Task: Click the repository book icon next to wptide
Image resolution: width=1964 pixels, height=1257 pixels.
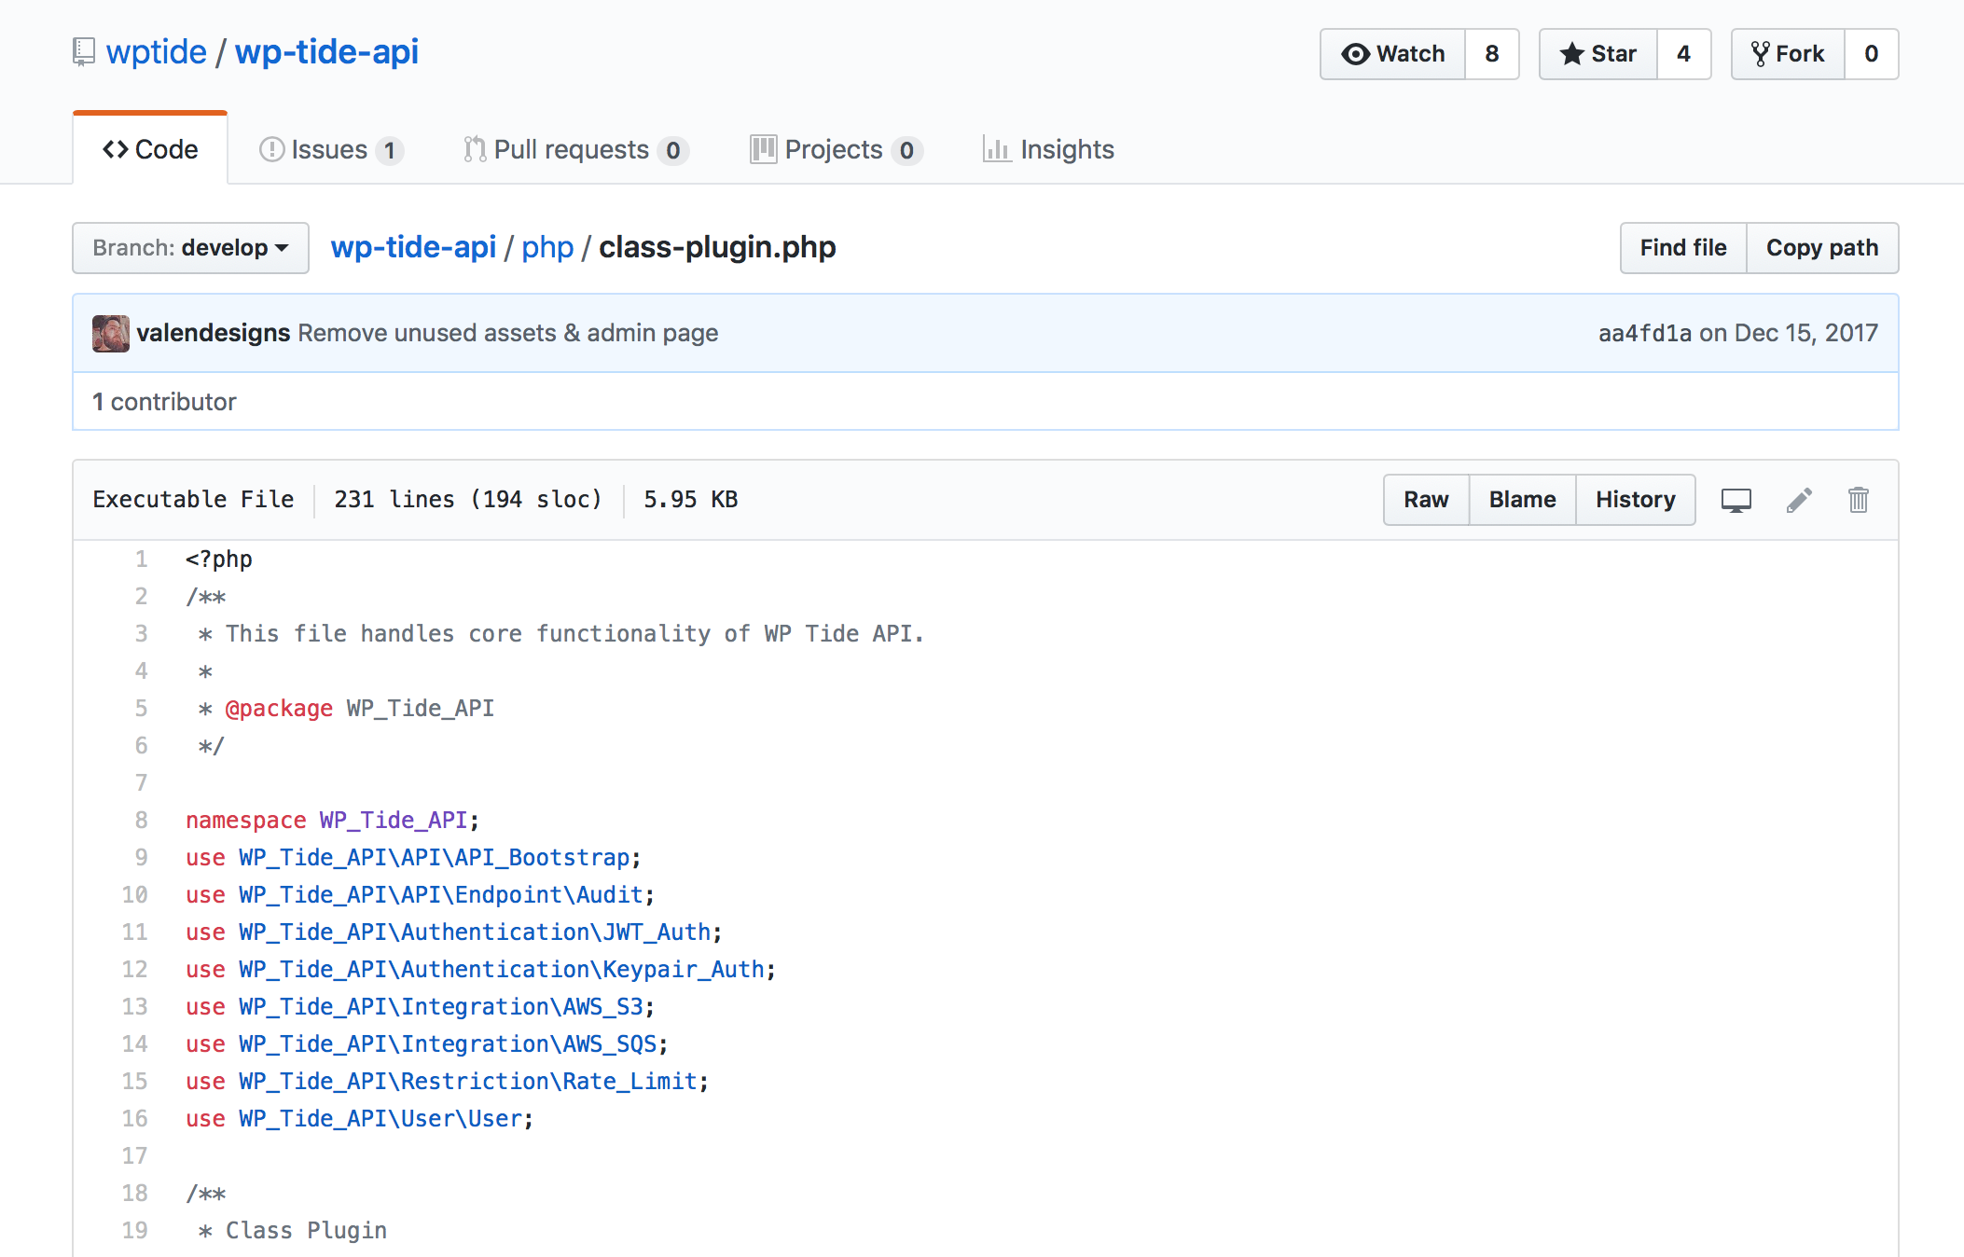Action: [83, 52]
